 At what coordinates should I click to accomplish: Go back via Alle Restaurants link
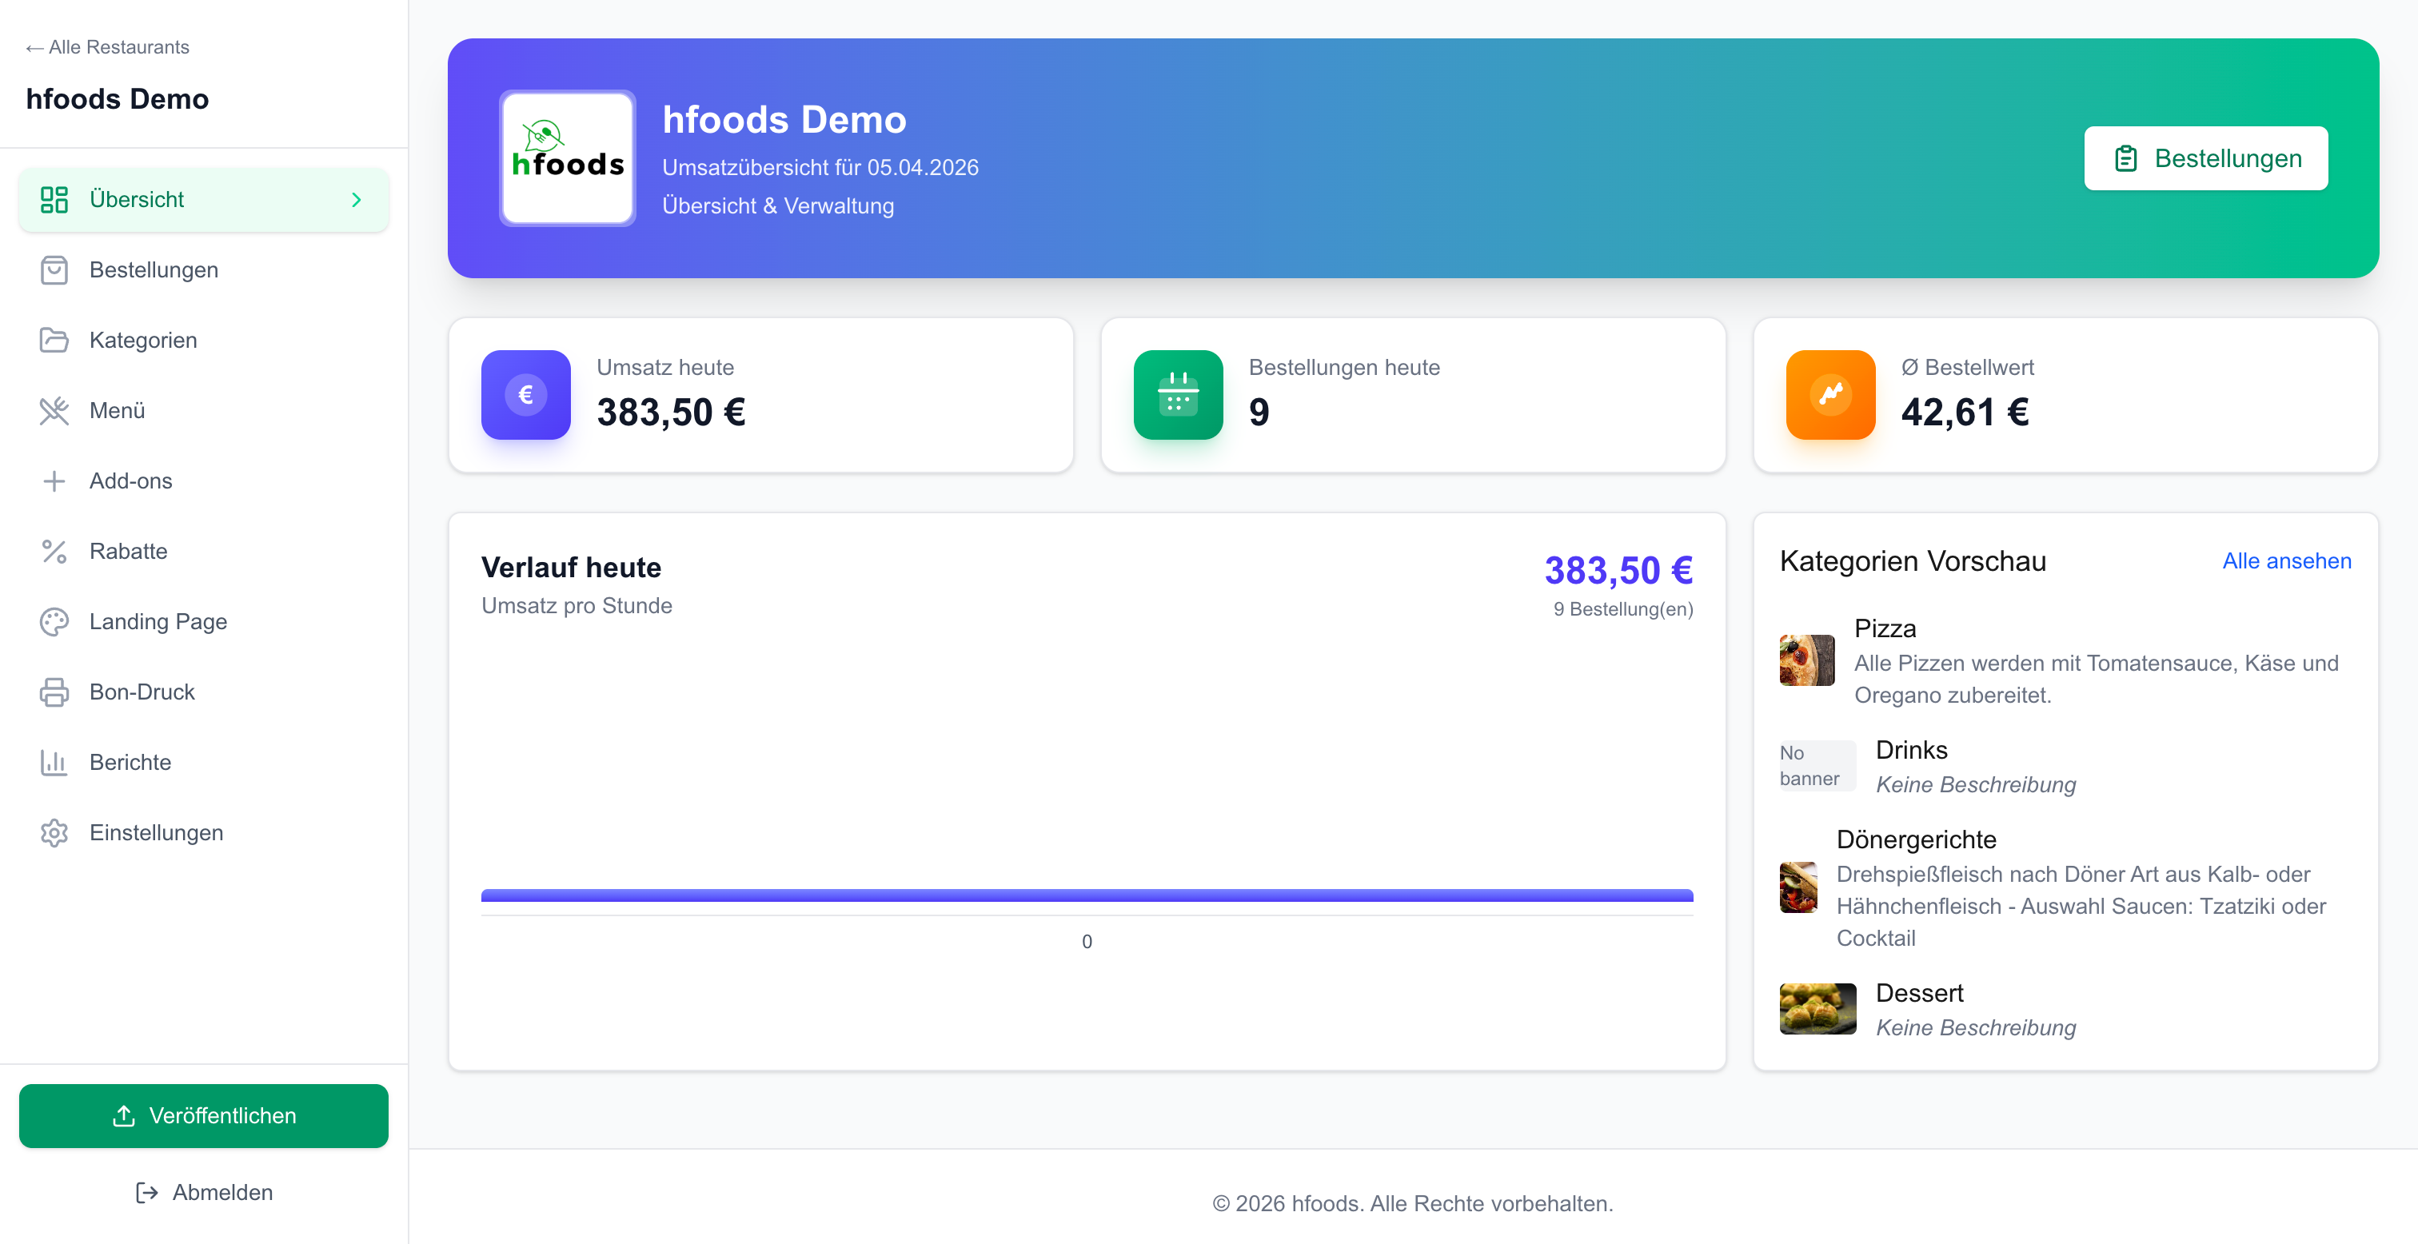(107, 46)
